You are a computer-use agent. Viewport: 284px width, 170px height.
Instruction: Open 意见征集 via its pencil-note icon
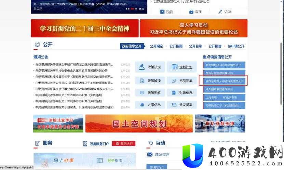tap(174, 81)
